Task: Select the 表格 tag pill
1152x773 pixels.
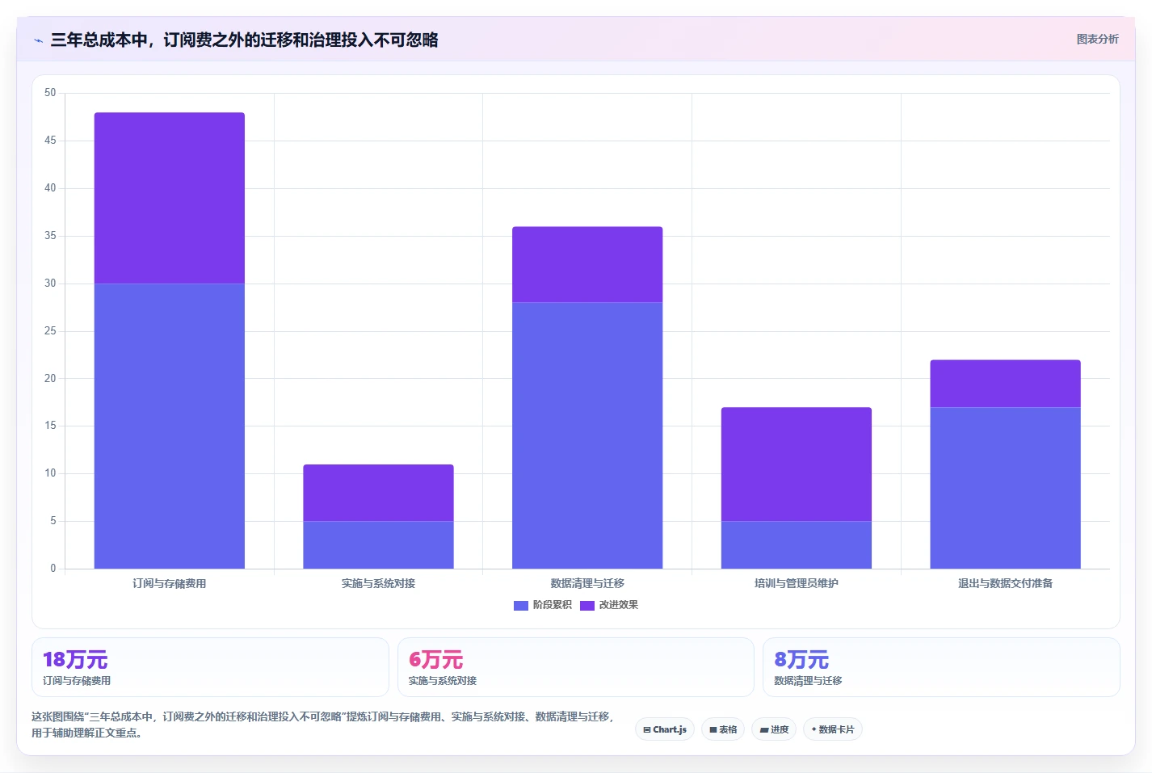Action: click(x=723, y=729)
